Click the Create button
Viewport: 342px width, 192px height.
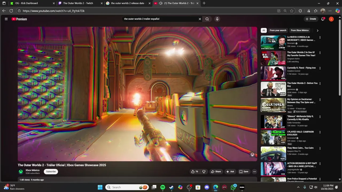pos(311,19)
